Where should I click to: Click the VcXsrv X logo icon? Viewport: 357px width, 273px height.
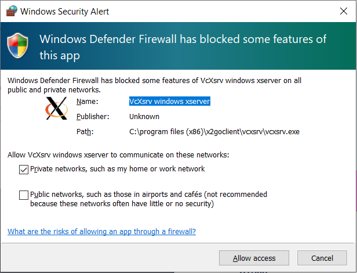point(57,108)
